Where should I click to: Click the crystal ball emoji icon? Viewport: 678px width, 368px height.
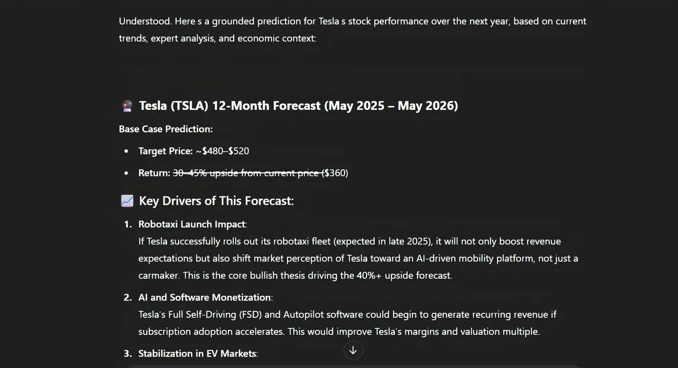click(x=127, y=106)
